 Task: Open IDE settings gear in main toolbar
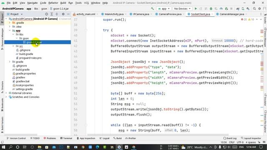point(259,8)
